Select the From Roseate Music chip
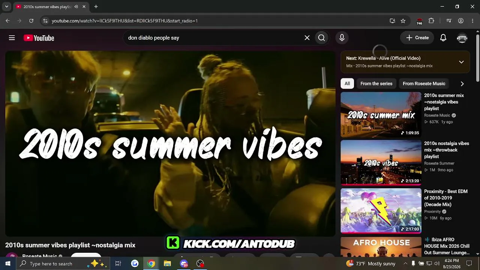This screenshot has height=270, width=480. point(424,84)
